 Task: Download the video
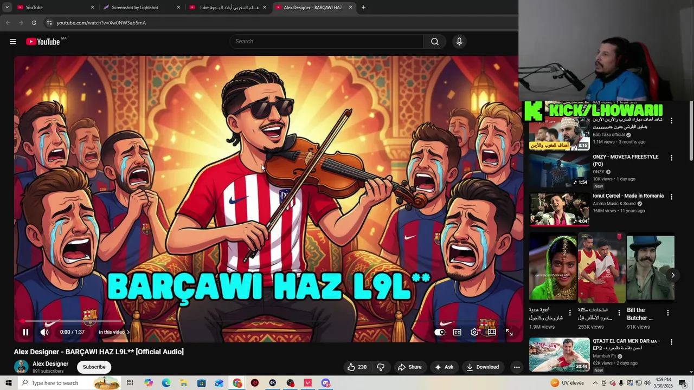tap(483, 367)
